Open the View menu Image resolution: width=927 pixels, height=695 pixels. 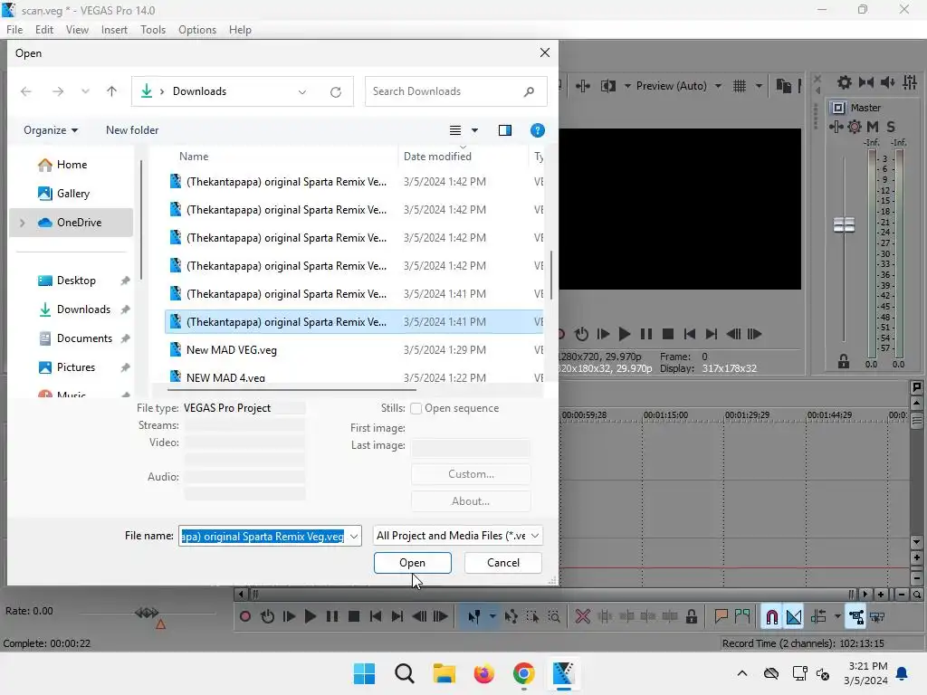pyautogui.click(x=77, y=30)
